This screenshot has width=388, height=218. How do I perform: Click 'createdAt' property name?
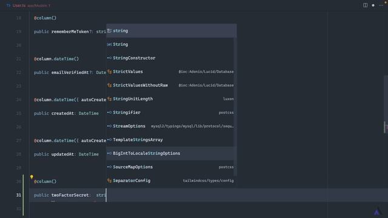[62, 113]
